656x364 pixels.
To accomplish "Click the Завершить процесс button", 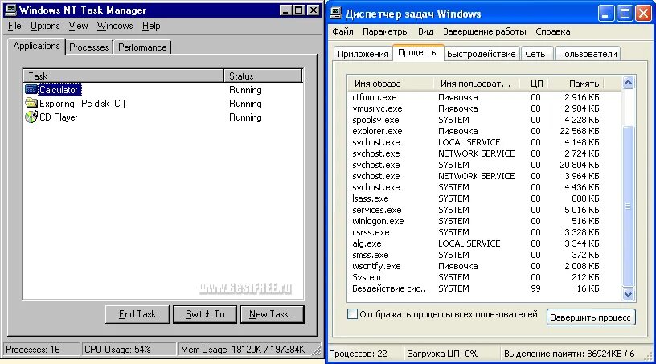I will (591, 317).
